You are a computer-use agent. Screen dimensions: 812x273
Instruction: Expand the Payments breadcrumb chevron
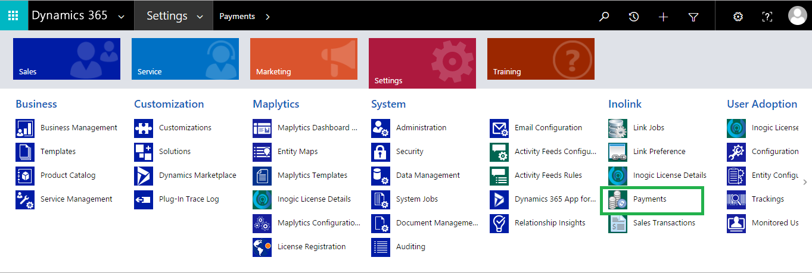(267, 17)
